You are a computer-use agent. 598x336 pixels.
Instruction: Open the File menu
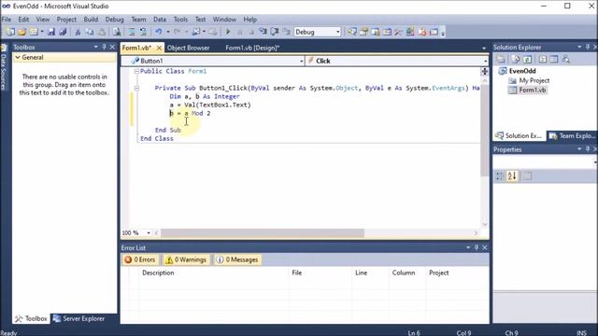click(x=7, y=20)
